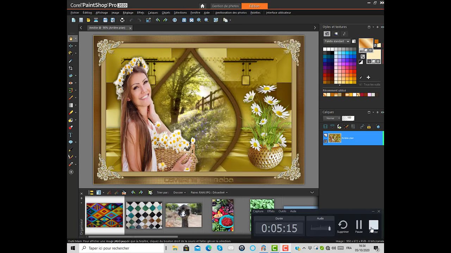451x253 pixels.
Task: Open 'Palette standard' dropdown
Action: [x=337, y=41]
